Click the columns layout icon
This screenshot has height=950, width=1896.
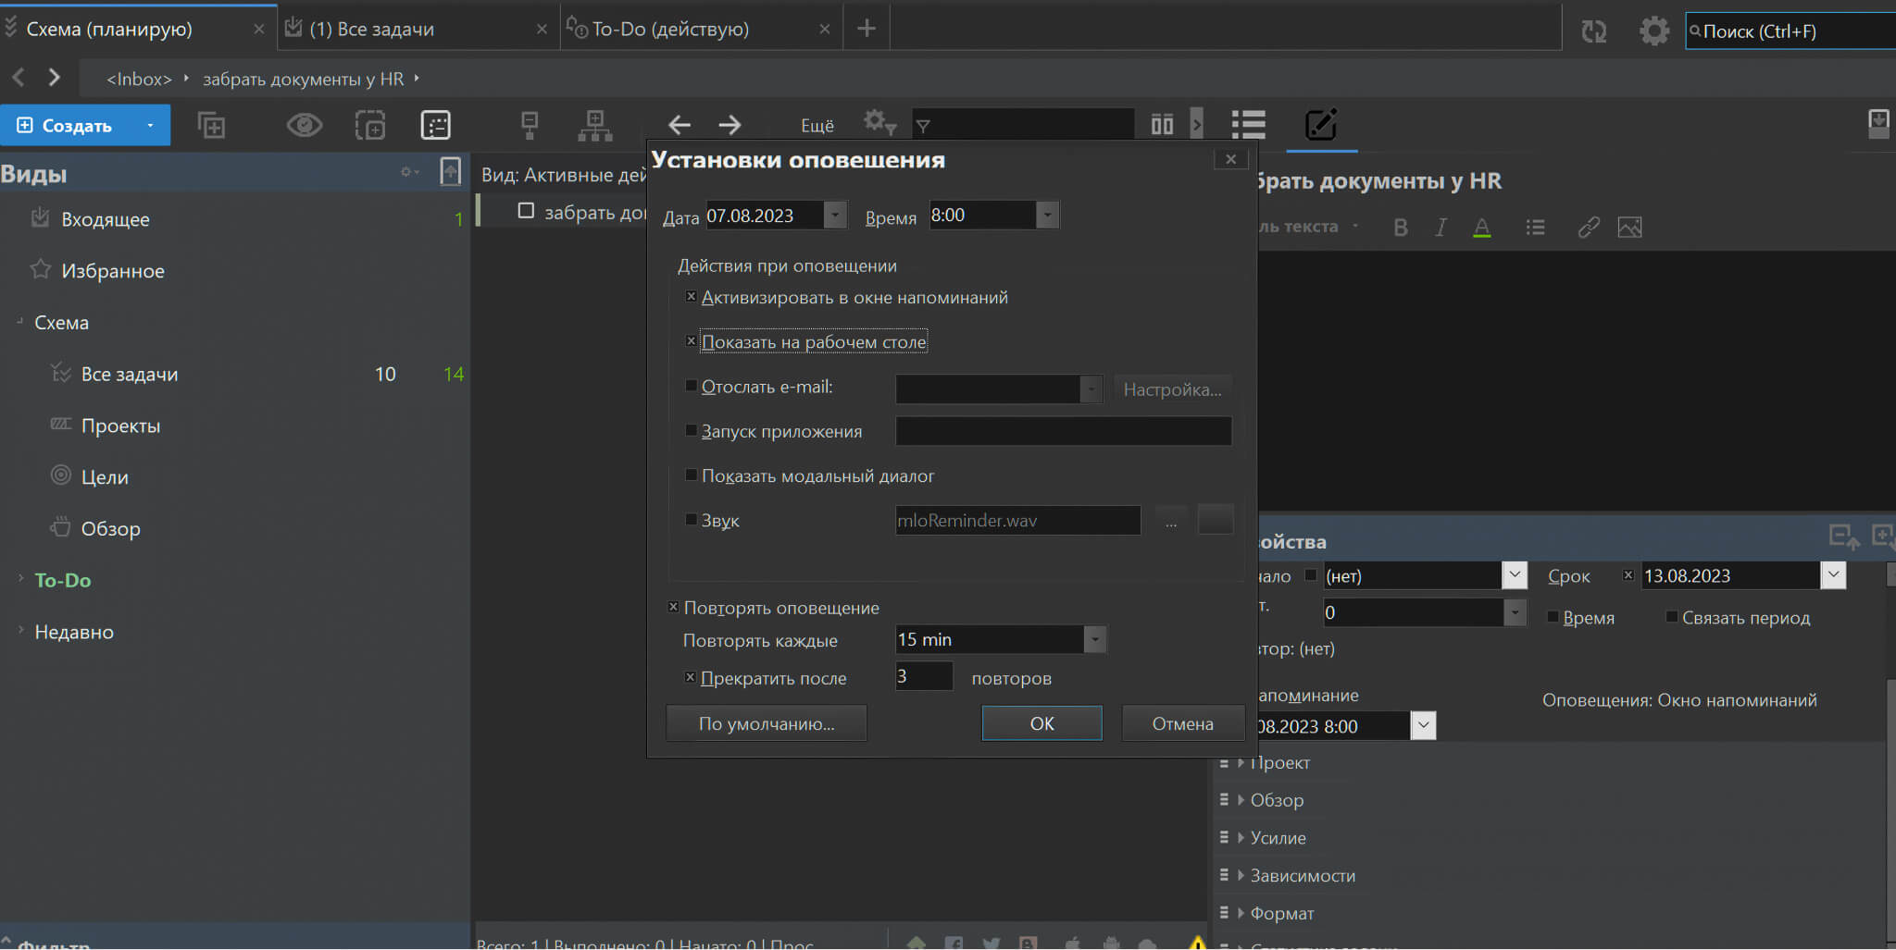1162,124
